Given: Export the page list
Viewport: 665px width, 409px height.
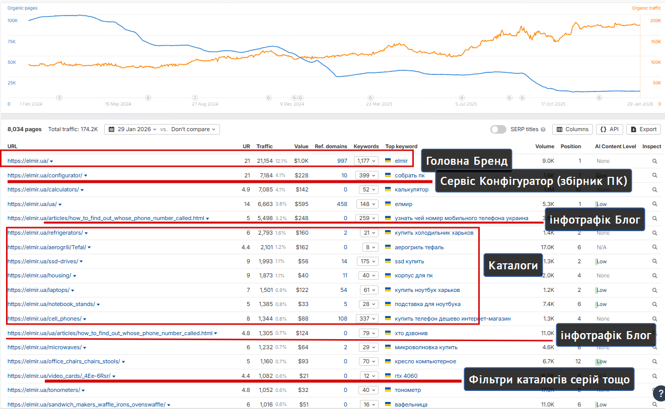Looking at the screenshot, I should (x=643, y=129).
